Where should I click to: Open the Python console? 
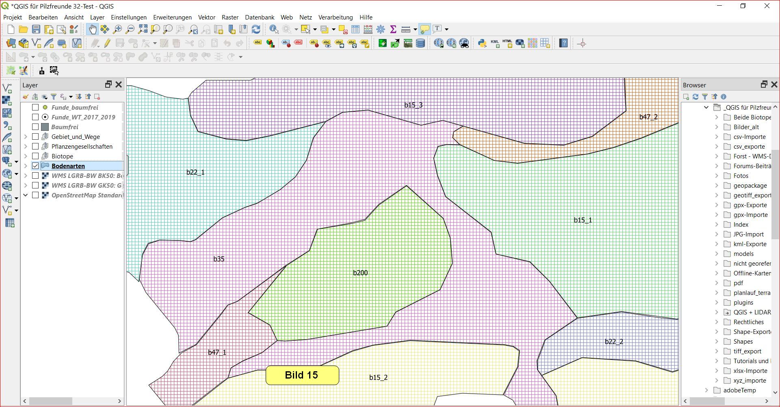482,43
